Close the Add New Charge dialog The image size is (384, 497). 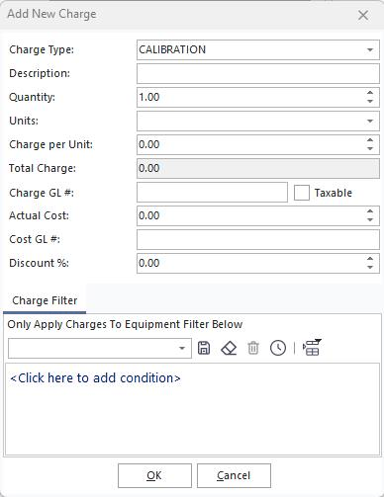point(363,15)
